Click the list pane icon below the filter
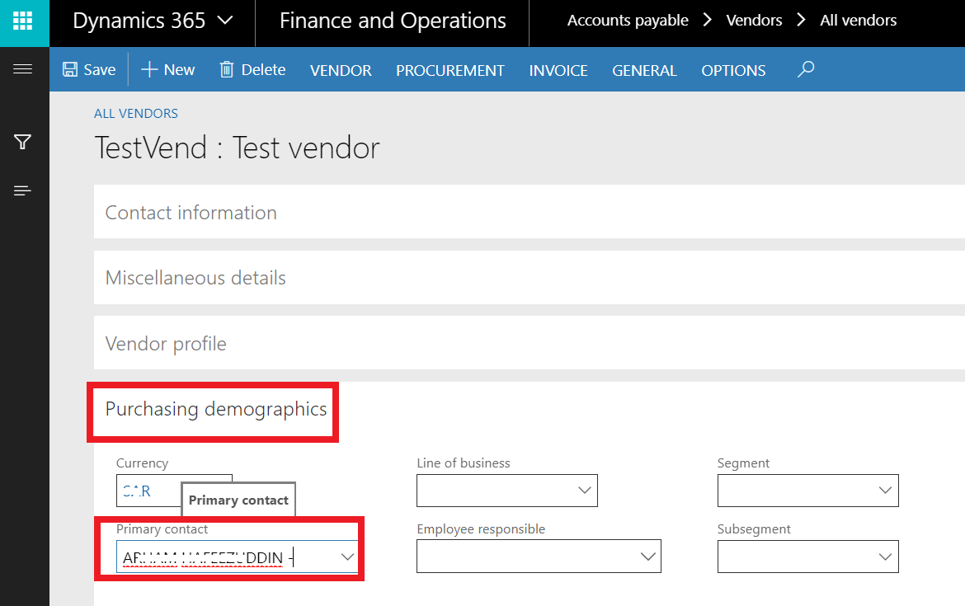 [x=24, y=190]
